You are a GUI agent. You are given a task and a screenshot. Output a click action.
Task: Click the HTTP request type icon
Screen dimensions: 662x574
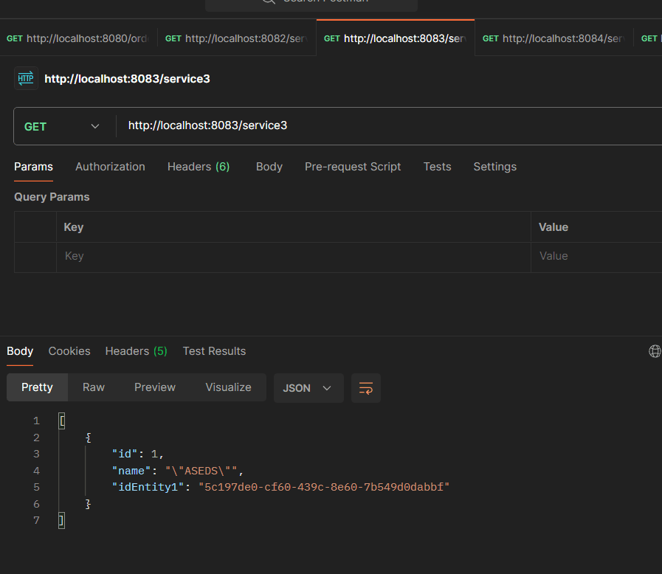26,78
